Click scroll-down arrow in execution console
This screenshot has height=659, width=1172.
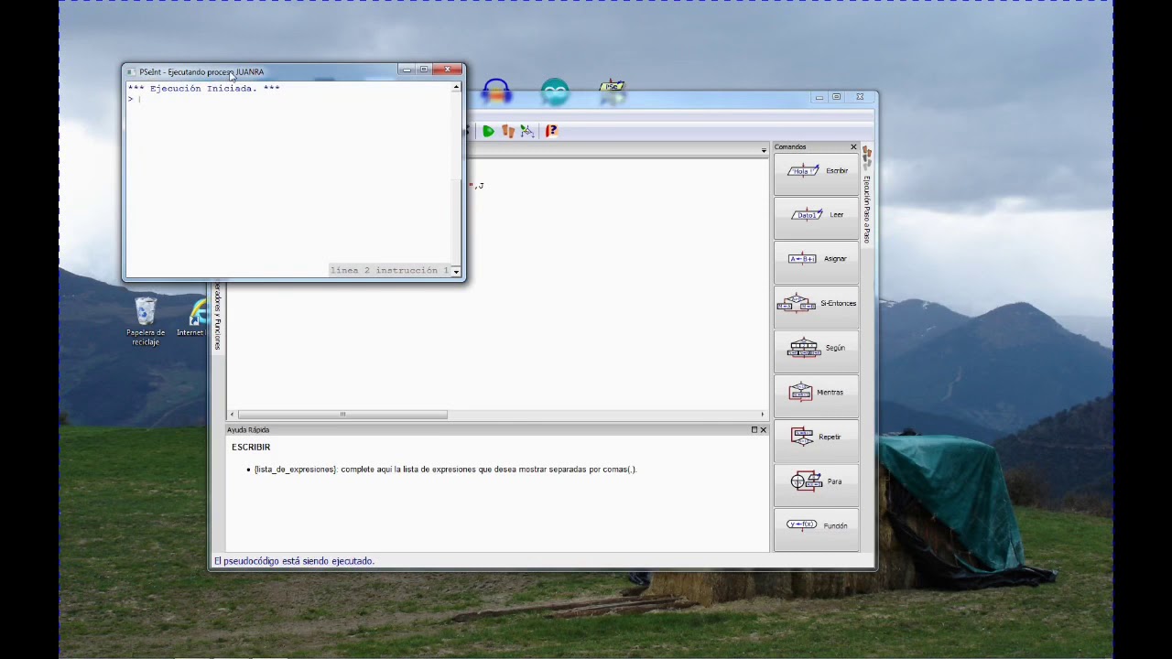[456, 272]
